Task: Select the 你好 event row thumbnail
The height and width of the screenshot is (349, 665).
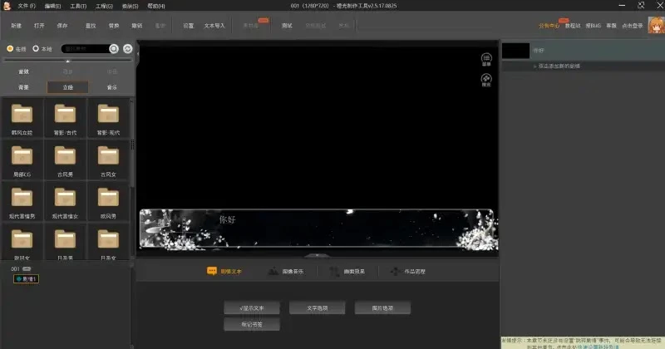Action: point(515,51)
